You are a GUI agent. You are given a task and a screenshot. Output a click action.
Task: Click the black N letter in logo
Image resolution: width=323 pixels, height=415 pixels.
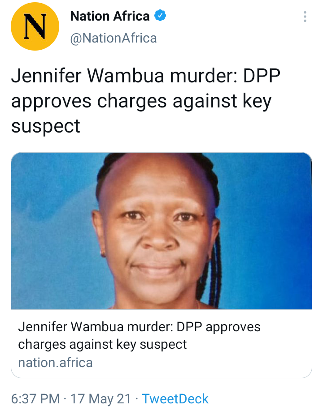point(35,26)
